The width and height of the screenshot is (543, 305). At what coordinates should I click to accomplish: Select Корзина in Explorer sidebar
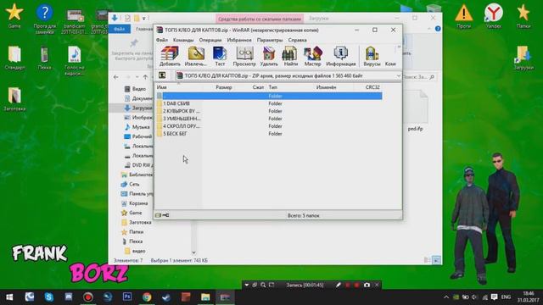[x=134, y=203]
